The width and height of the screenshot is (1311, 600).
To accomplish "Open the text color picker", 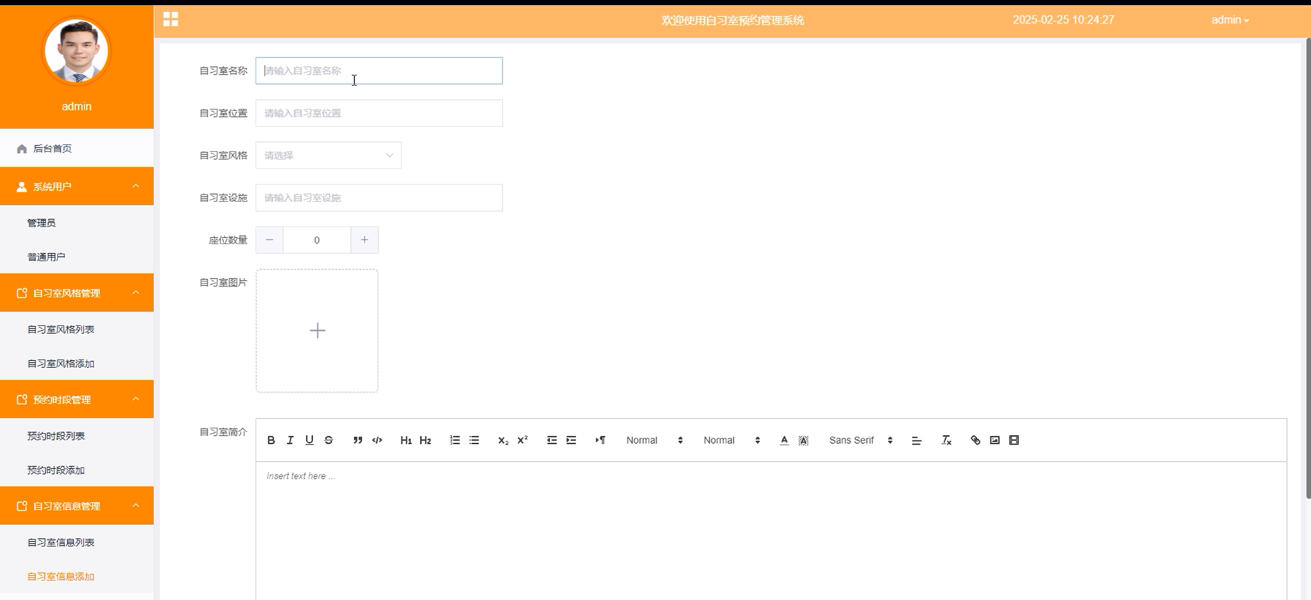I will click(784, 440).
